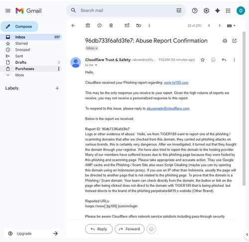
Task: Go to older email chevron
Action: click(x=220, y=25)
